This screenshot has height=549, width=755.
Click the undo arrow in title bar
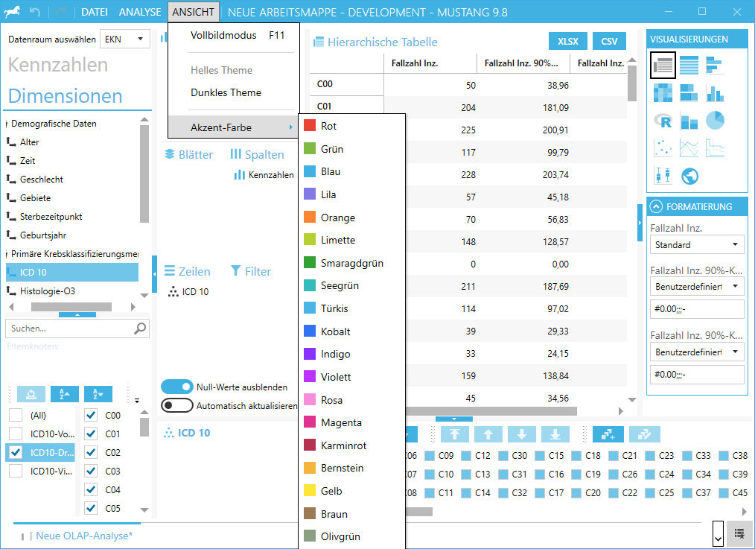point(35,12)
